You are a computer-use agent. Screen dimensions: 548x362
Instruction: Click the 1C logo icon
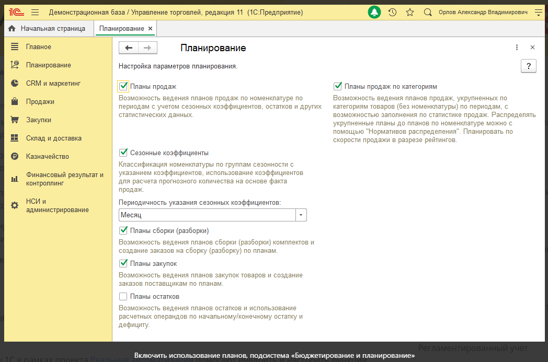click(x=16, y=12)
